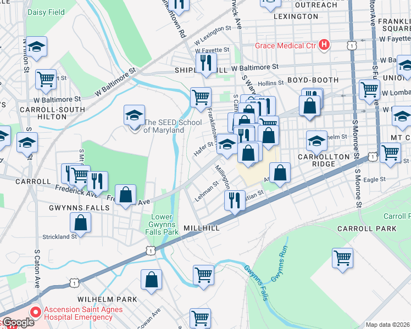This screenshot has width=411, height=329.
Task: Select the Daisy Field park label
Action: pos(46,12)
